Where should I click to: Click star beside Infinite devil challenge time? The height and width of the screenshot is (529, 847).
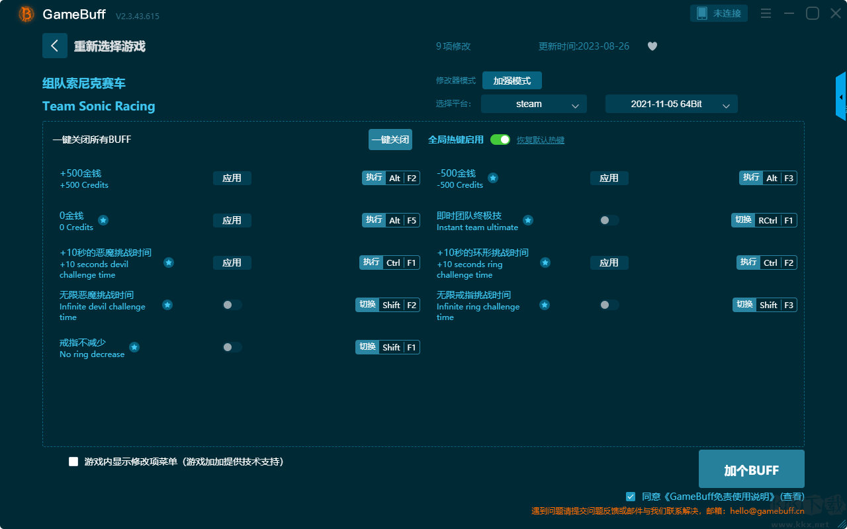pyautogui.click(x=167, y=305)
